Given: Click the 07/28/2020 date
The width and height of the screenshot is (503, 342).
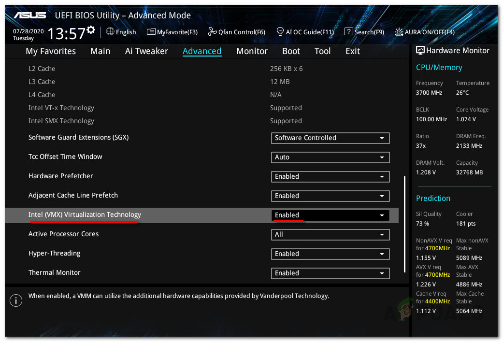Looking at the screenshot, I should [28, 31].
